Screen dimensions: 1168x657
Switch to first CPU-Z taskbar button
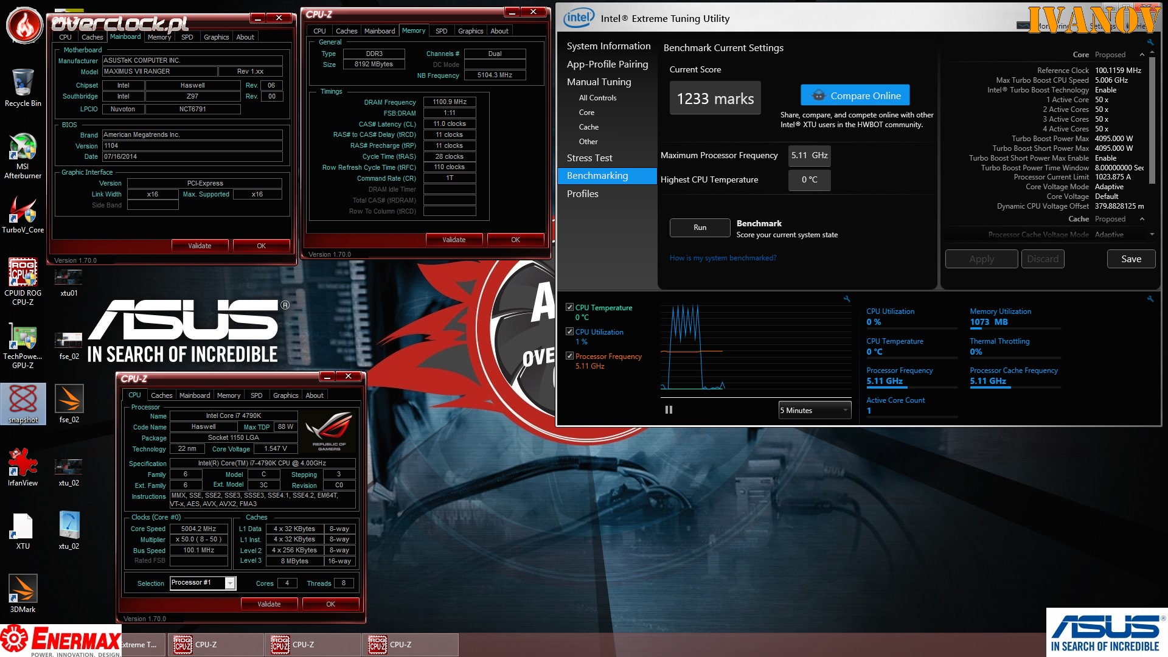(x=215, y=645)
